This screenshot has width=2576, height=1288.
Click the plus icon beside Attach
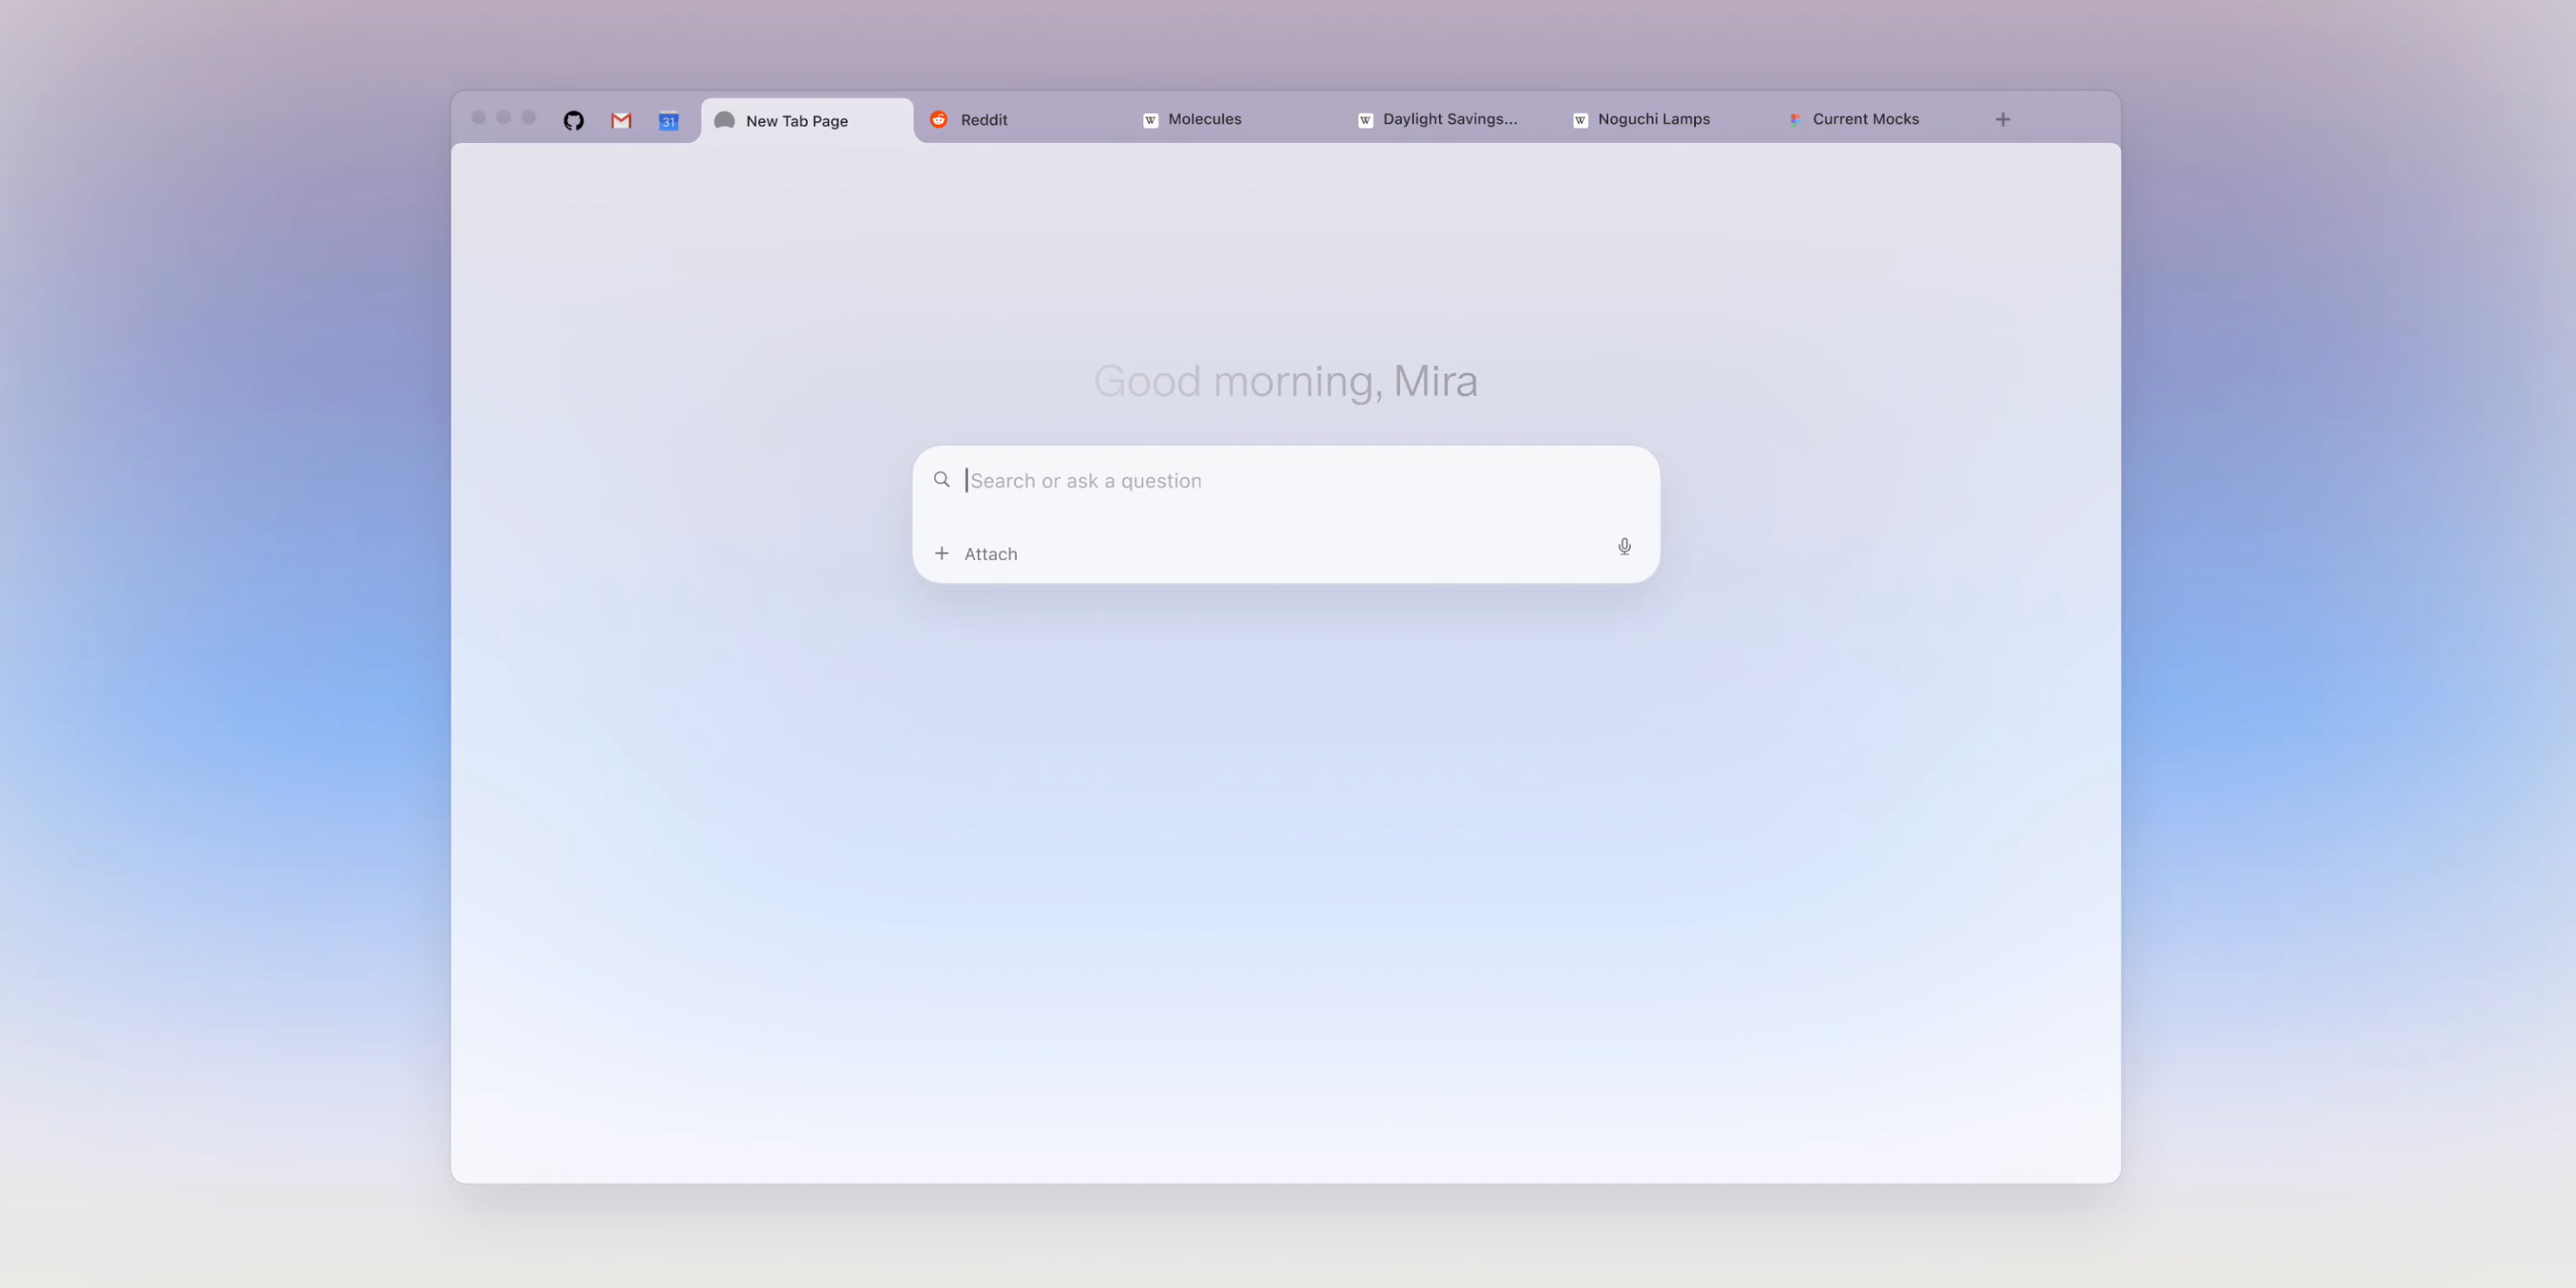pyautogui.click(x=941, y=553)
